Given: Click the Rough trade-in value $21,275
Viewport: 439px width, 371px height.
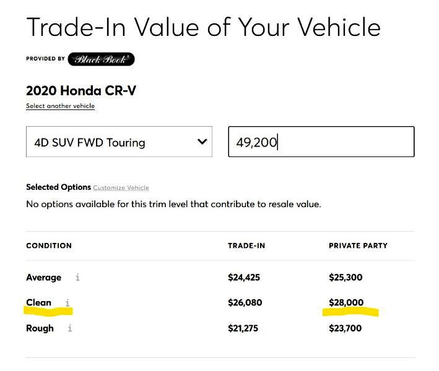Looking at the screenshot, I should pos(244,328).
